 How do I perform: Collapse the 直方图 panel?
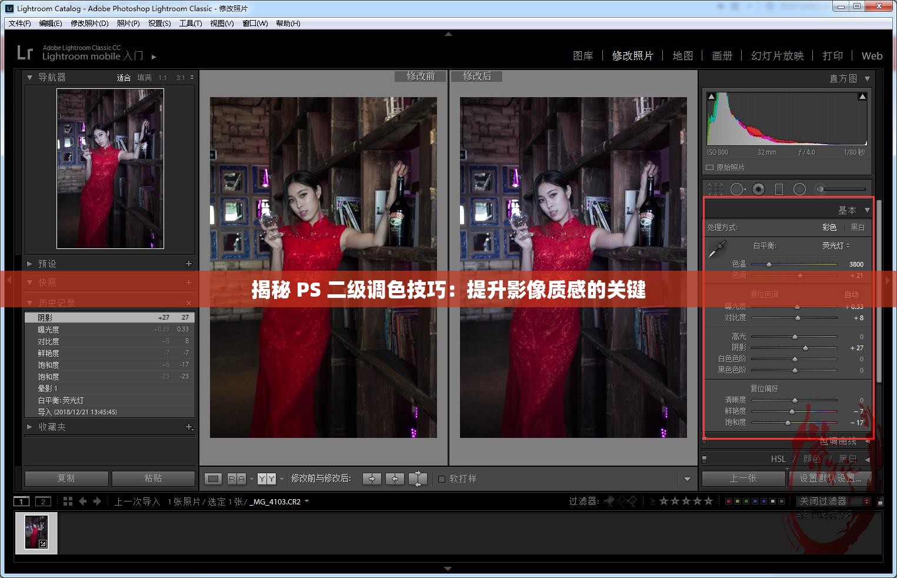[x=867, y=78]
